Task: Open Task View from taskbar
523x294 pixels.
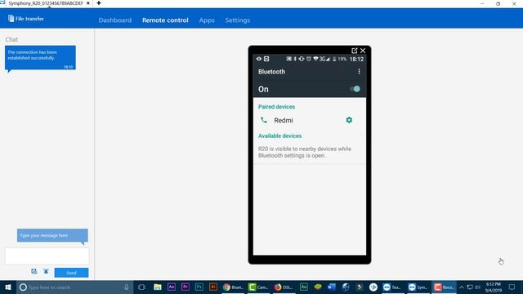Action: pos(141,287)
